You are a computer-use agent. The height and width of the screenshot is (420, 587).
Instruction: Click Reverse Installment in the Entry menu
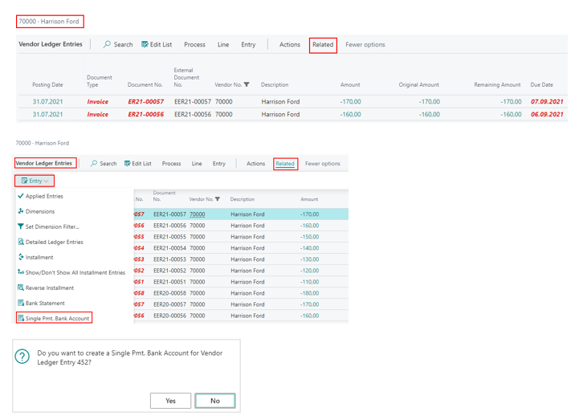point(49,287)
